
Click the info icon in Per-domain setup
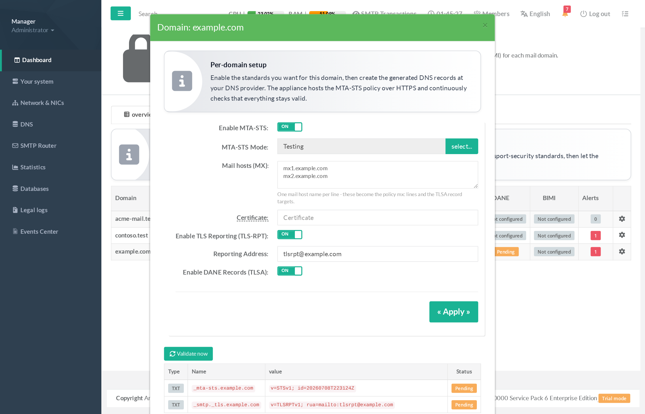(182, 81)
